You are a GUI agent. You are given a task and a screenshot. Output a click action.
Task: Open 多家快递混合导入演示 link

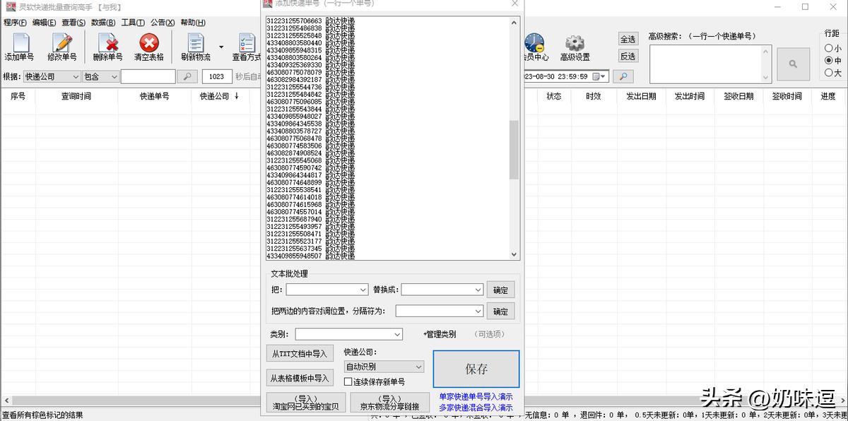tap(476, 408)
